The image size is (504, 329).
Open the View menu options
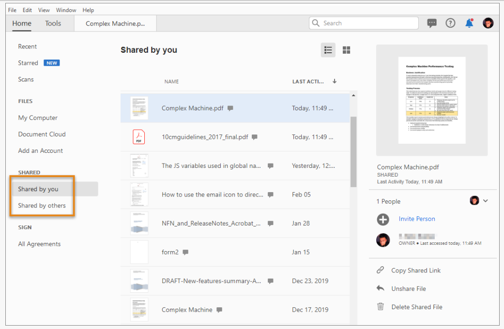(x=44, y=10)
